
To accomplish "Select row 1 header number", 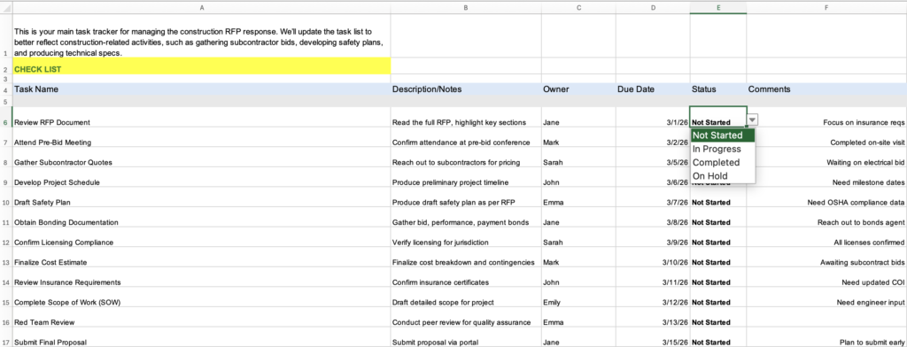I will (6, 35).
